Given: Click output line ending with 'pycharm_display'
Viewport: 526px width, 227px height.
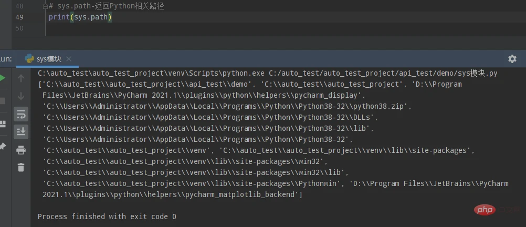Looking at the screenshot, I should pyautogui.click(x=204, y=95).
